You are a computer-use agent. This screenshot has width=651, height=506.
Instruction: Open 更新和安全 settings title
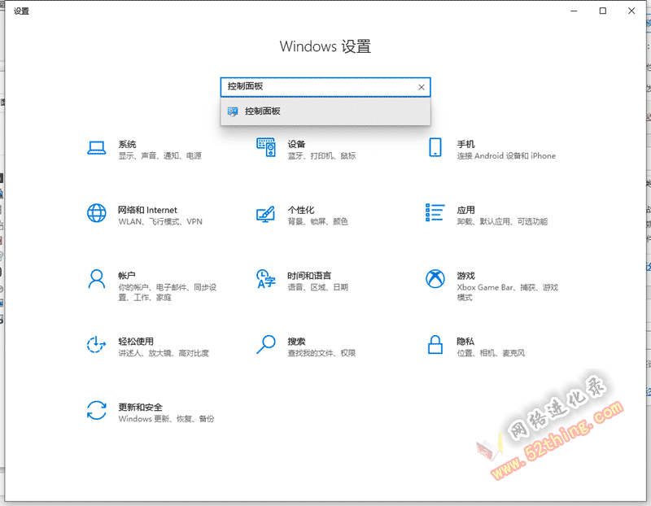click(x=140, y=408)
